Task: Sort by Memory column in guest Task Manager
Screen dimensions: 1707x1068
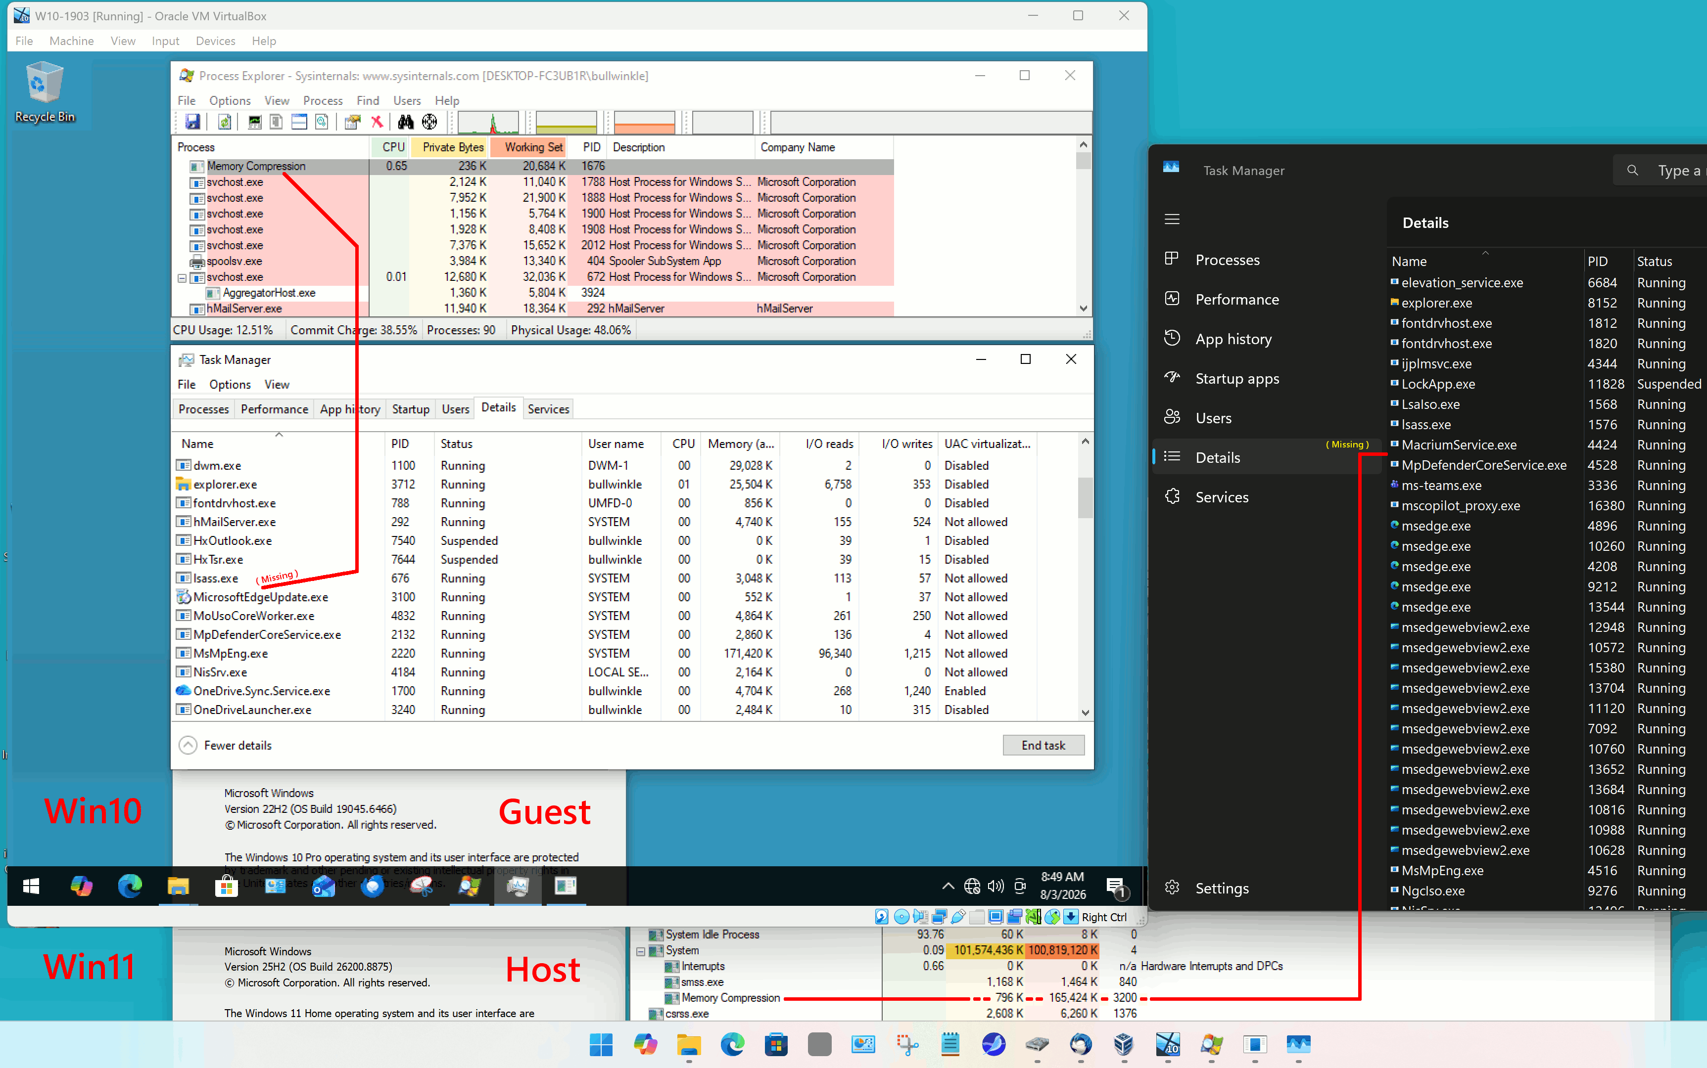Action: point(741,444)
